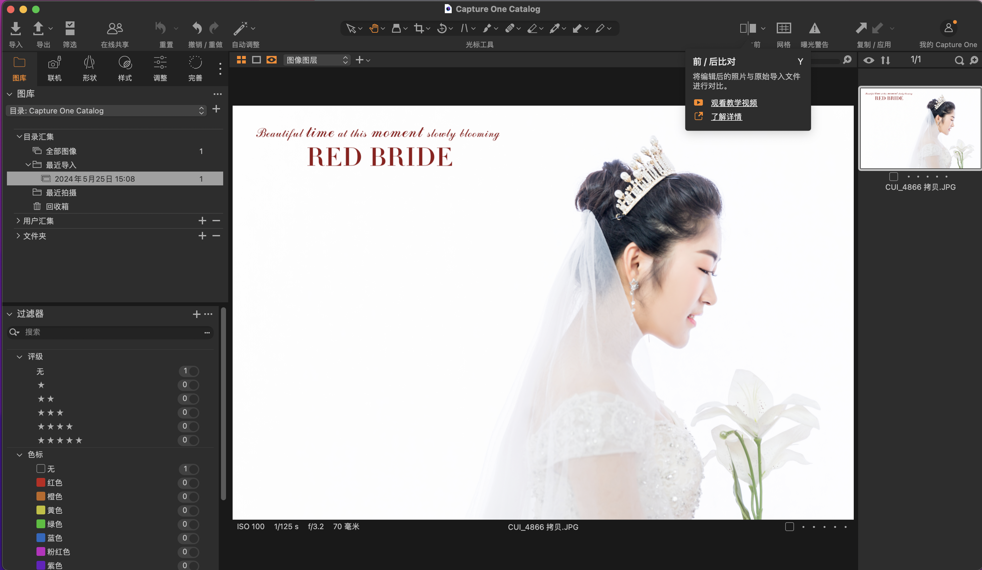Viewport: 982px width, 570px height.
Task: Switch to the 联机 tab
Action: [x=55, y=68]
